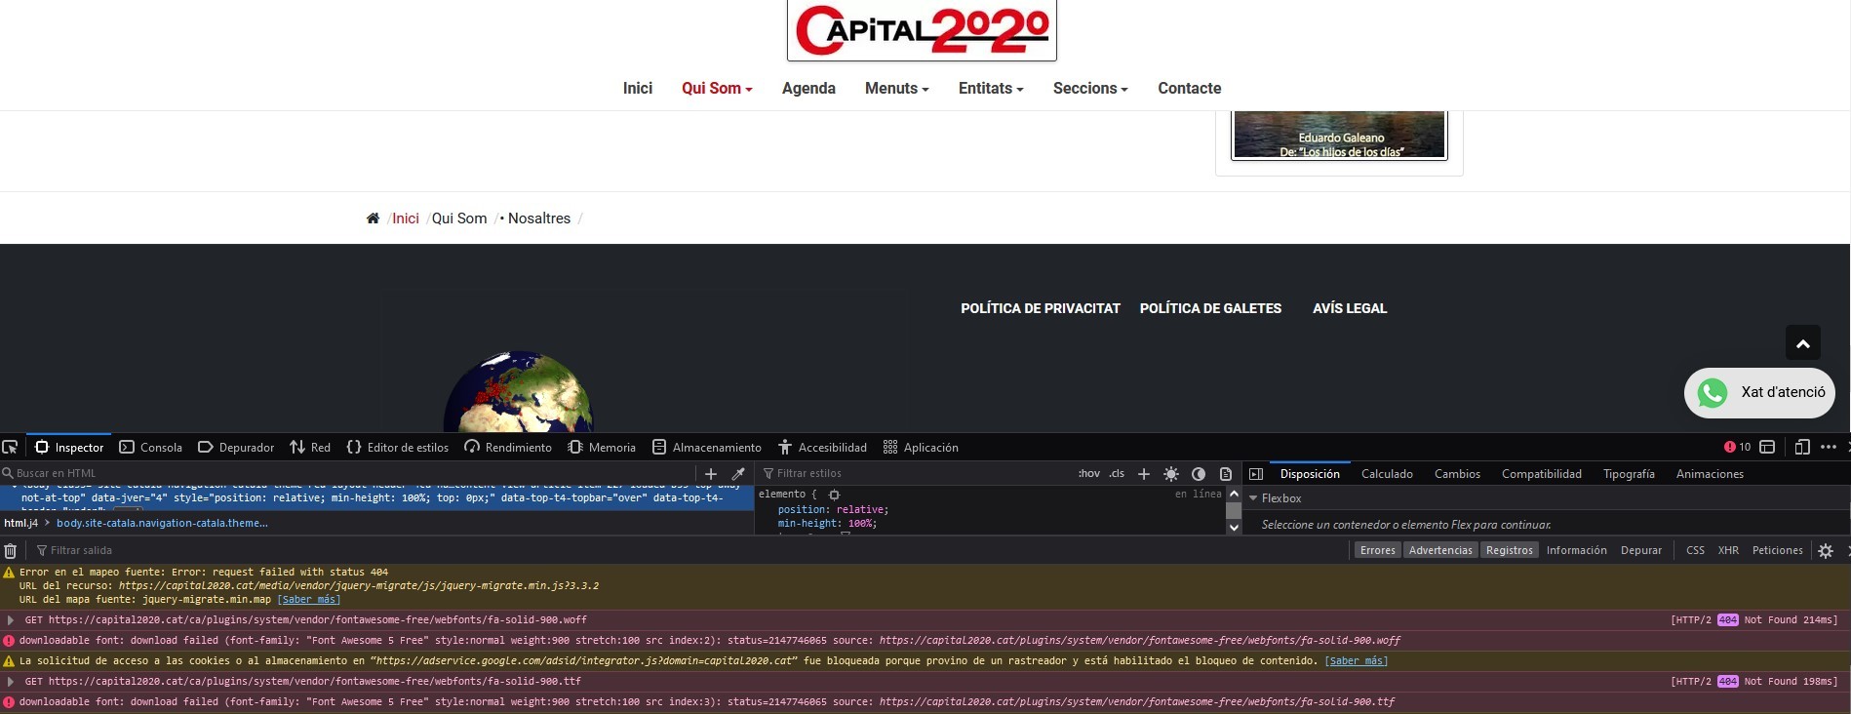
Task: Open responsive design mode icon
Action: click(1801, 447)
